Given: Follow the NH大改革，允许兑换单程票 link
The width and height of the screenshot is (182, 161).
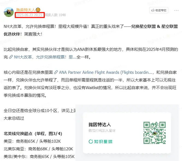Looking at the screenshot, I should tap(45, 57).
